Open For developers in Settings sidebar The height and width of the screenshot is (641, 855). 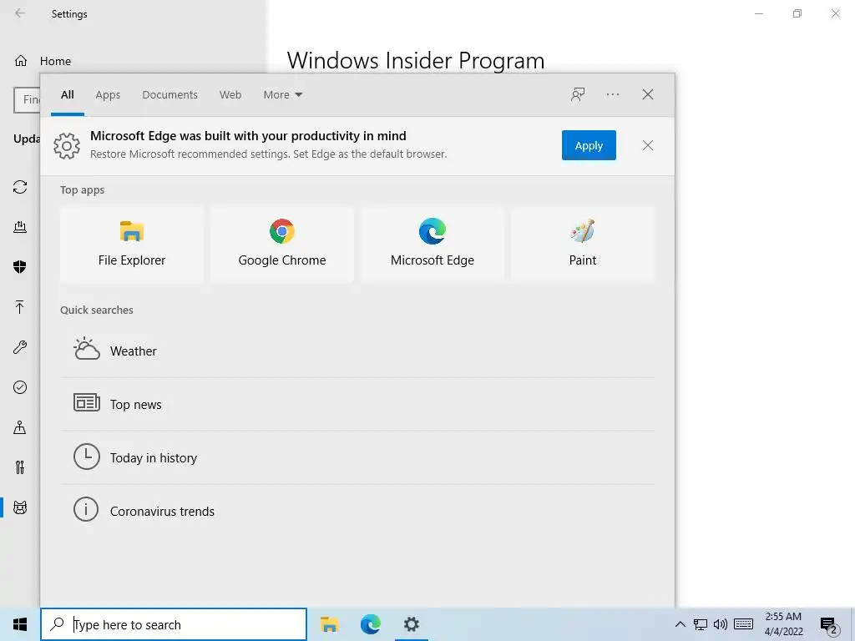(x=20, y=467)
